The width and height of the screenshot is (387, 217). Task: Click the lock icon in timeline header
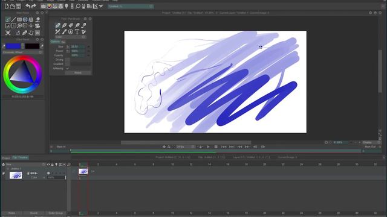tap(52, 165)
